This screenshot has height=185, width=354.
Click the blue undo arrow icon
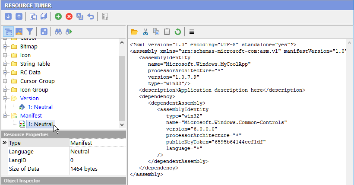(91, 16)
